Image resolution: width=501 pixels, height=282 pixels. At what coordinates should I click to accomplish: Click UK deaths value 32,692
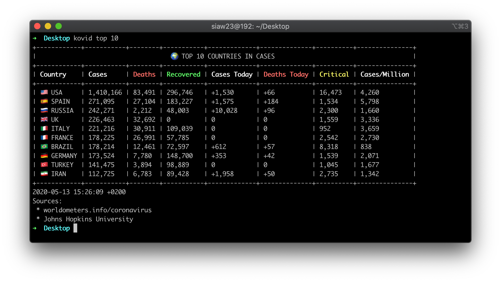pyautogui.click(x=144, y=120)
